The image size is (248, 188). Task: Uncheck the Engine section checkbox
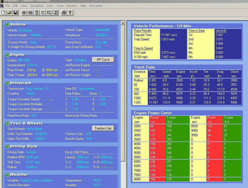[x=7, y=55]
